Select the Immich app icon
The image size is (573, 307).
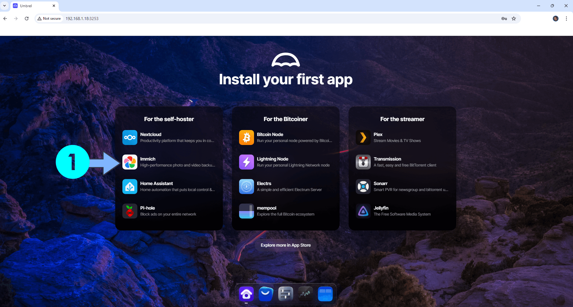130,162
